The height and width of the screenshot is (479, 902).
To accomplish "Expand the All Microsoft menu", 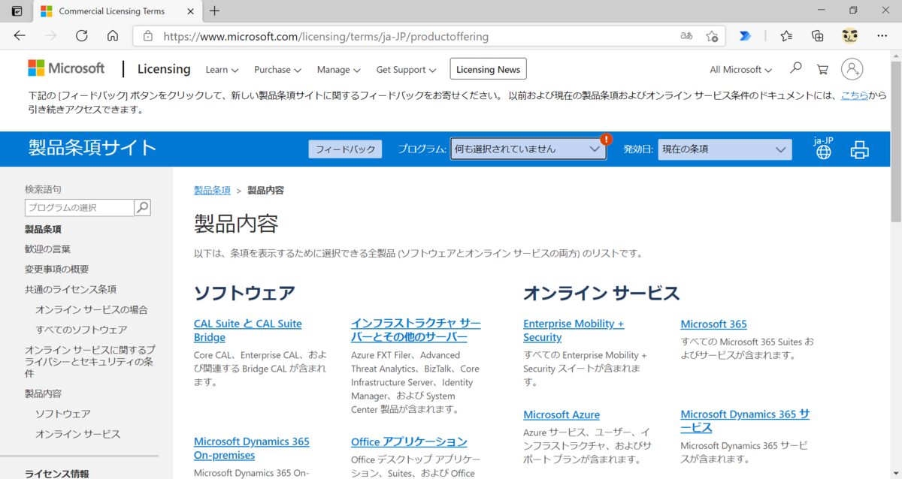I will coord(741,70).
